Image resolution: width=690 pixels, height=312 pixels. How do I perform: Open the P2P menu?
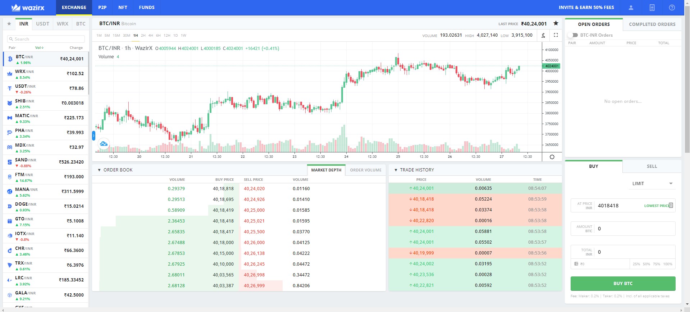[102, 8]
